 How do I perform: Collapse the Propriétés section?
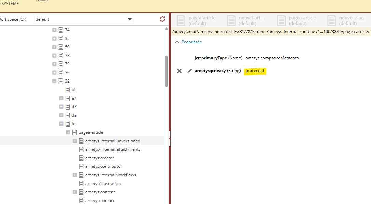tap(177, 42)
